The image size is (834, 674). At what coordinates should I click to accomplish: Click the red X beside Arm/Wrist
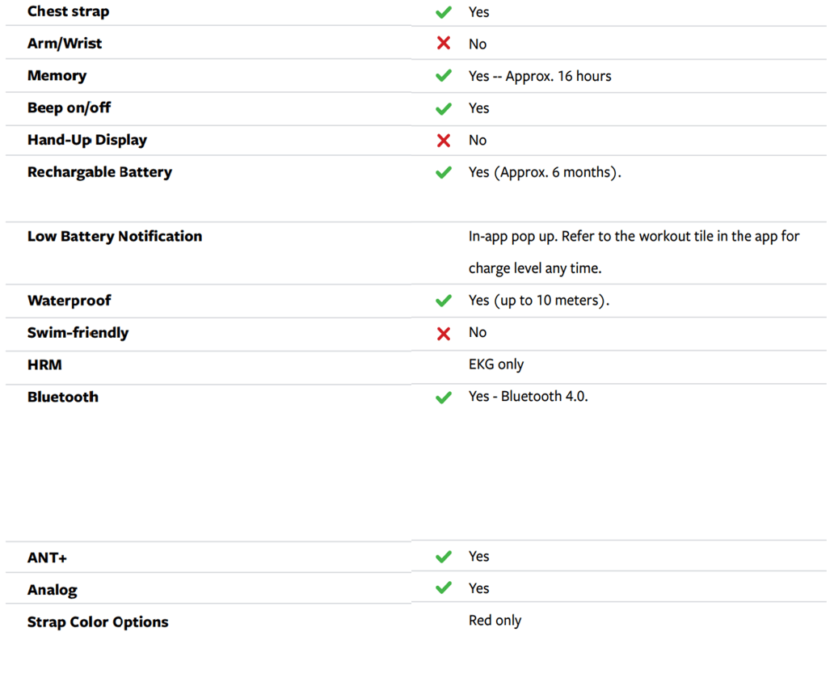443,44
